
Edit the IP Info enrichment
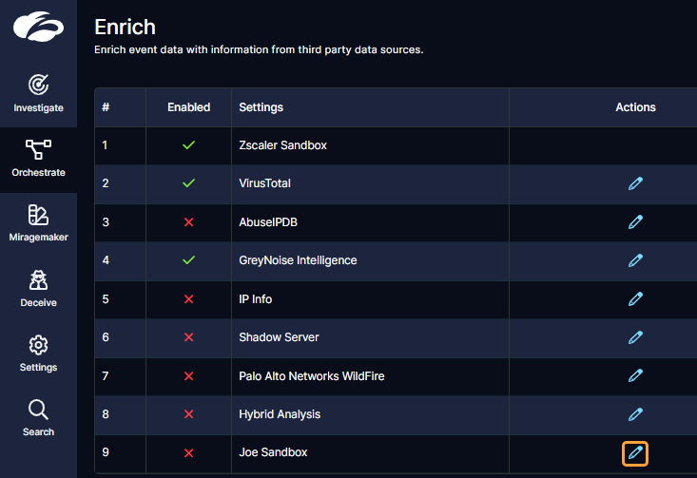click(635, 299)
